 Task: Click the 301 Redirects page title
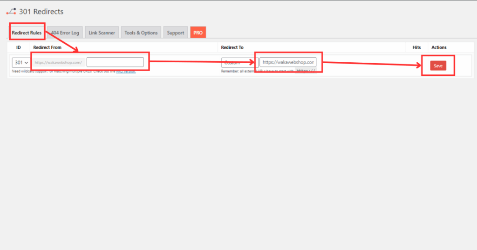point(41,12)
